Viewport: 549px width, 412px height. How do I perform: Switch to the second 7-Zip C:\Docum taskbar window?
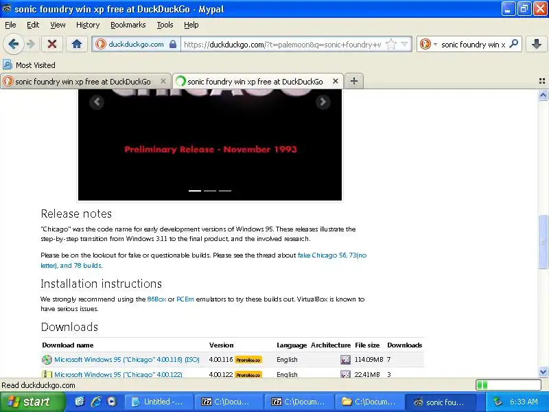coord(299,402)
